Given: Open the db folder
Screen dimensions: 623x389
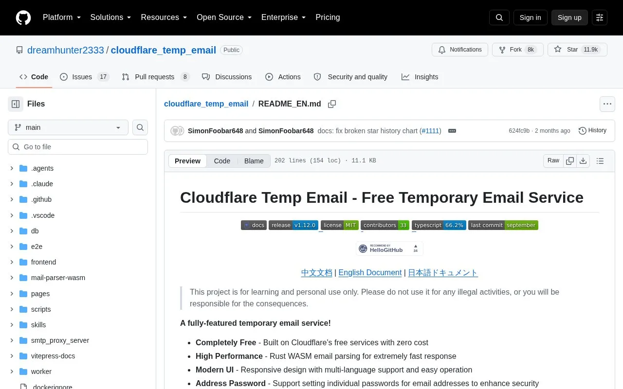Looking at the screenshot, I should tap(35, 231).
